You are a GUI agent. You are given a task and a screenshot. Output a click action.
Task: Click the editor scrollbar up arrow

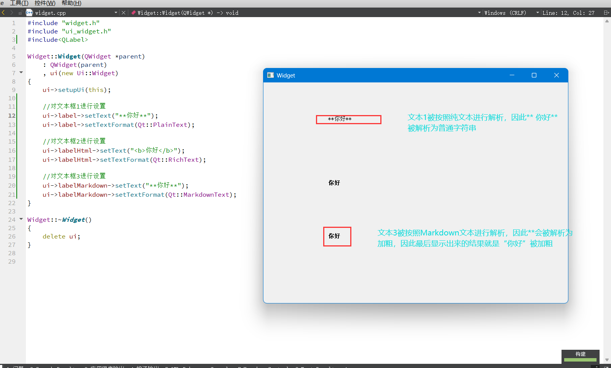pos(607,21)
